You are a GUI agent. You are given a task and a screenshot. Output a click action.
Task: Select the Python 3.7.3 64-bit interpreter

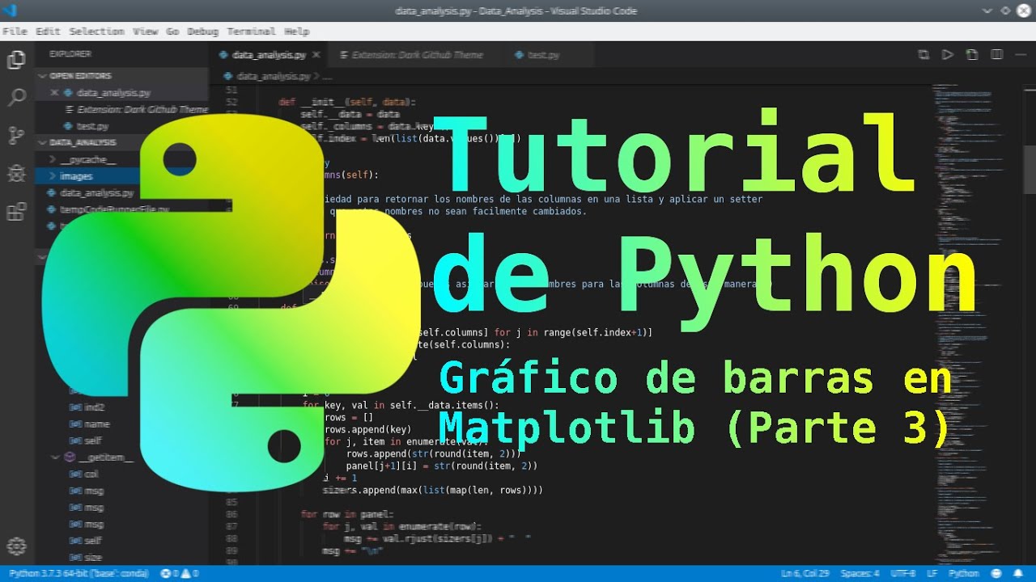78,573
